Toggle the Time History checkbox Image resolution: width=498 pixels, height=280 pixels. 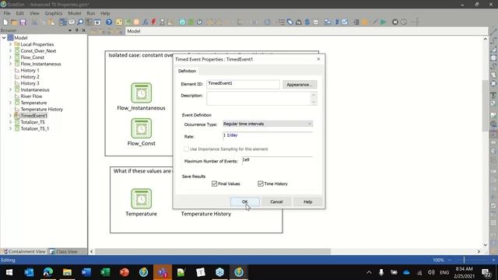click(261, 184)
